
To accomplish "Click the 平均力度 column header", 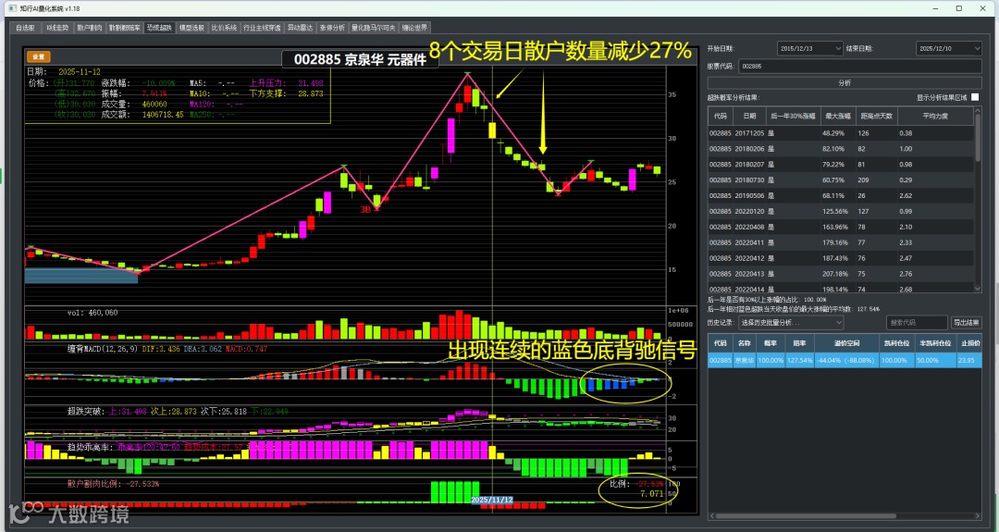I will point(934,116).
